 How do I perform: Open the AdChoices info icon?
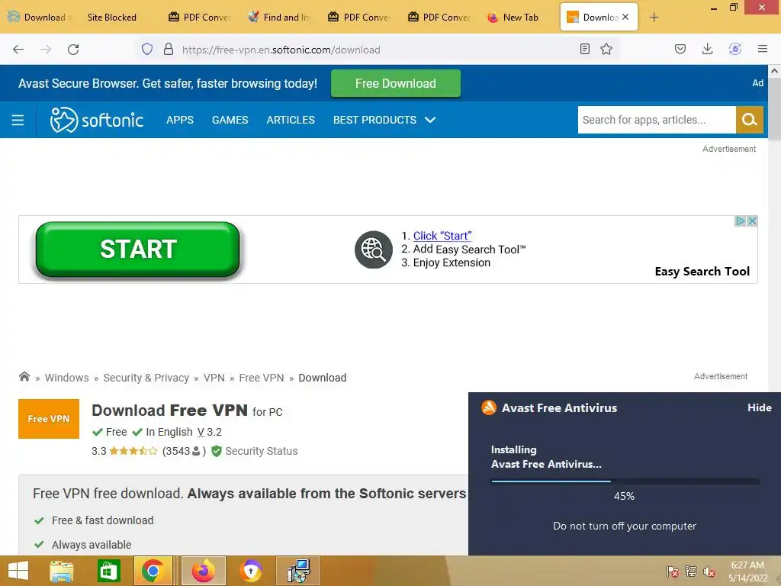click(x=741, y=221)
